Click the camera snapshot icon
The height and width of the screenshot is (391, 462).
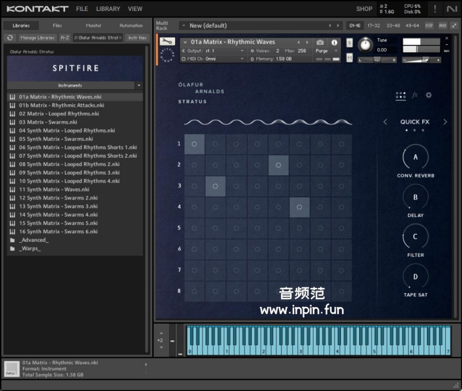click(x=320, y=42)
